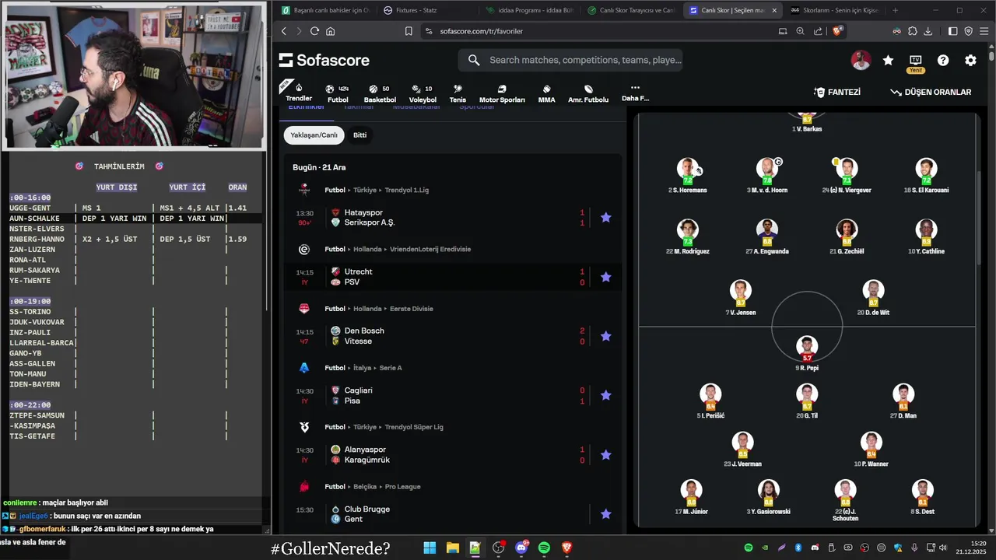Open the MMA category
The image size is (996, 560).
pyautogui.click(x=546, y=94)
